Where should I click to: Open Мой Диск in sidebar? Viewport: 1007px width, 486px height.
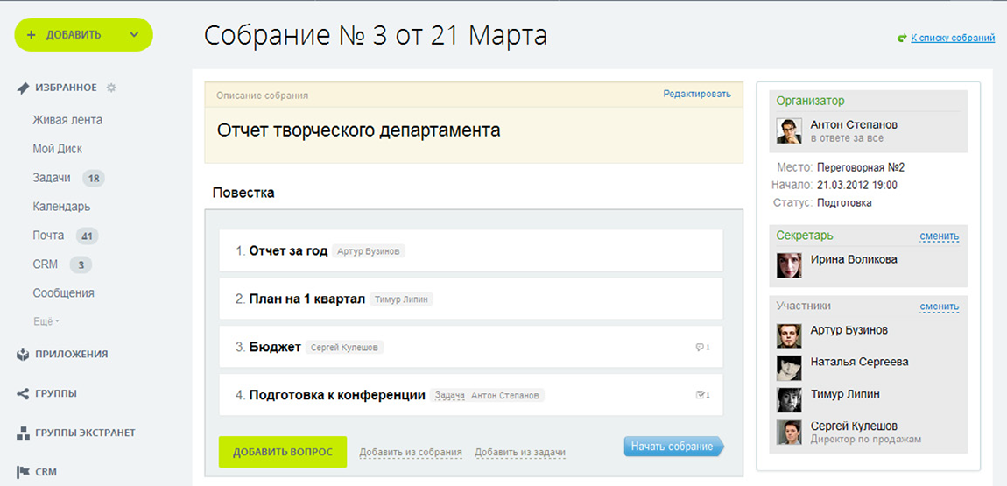coord(57,149)
